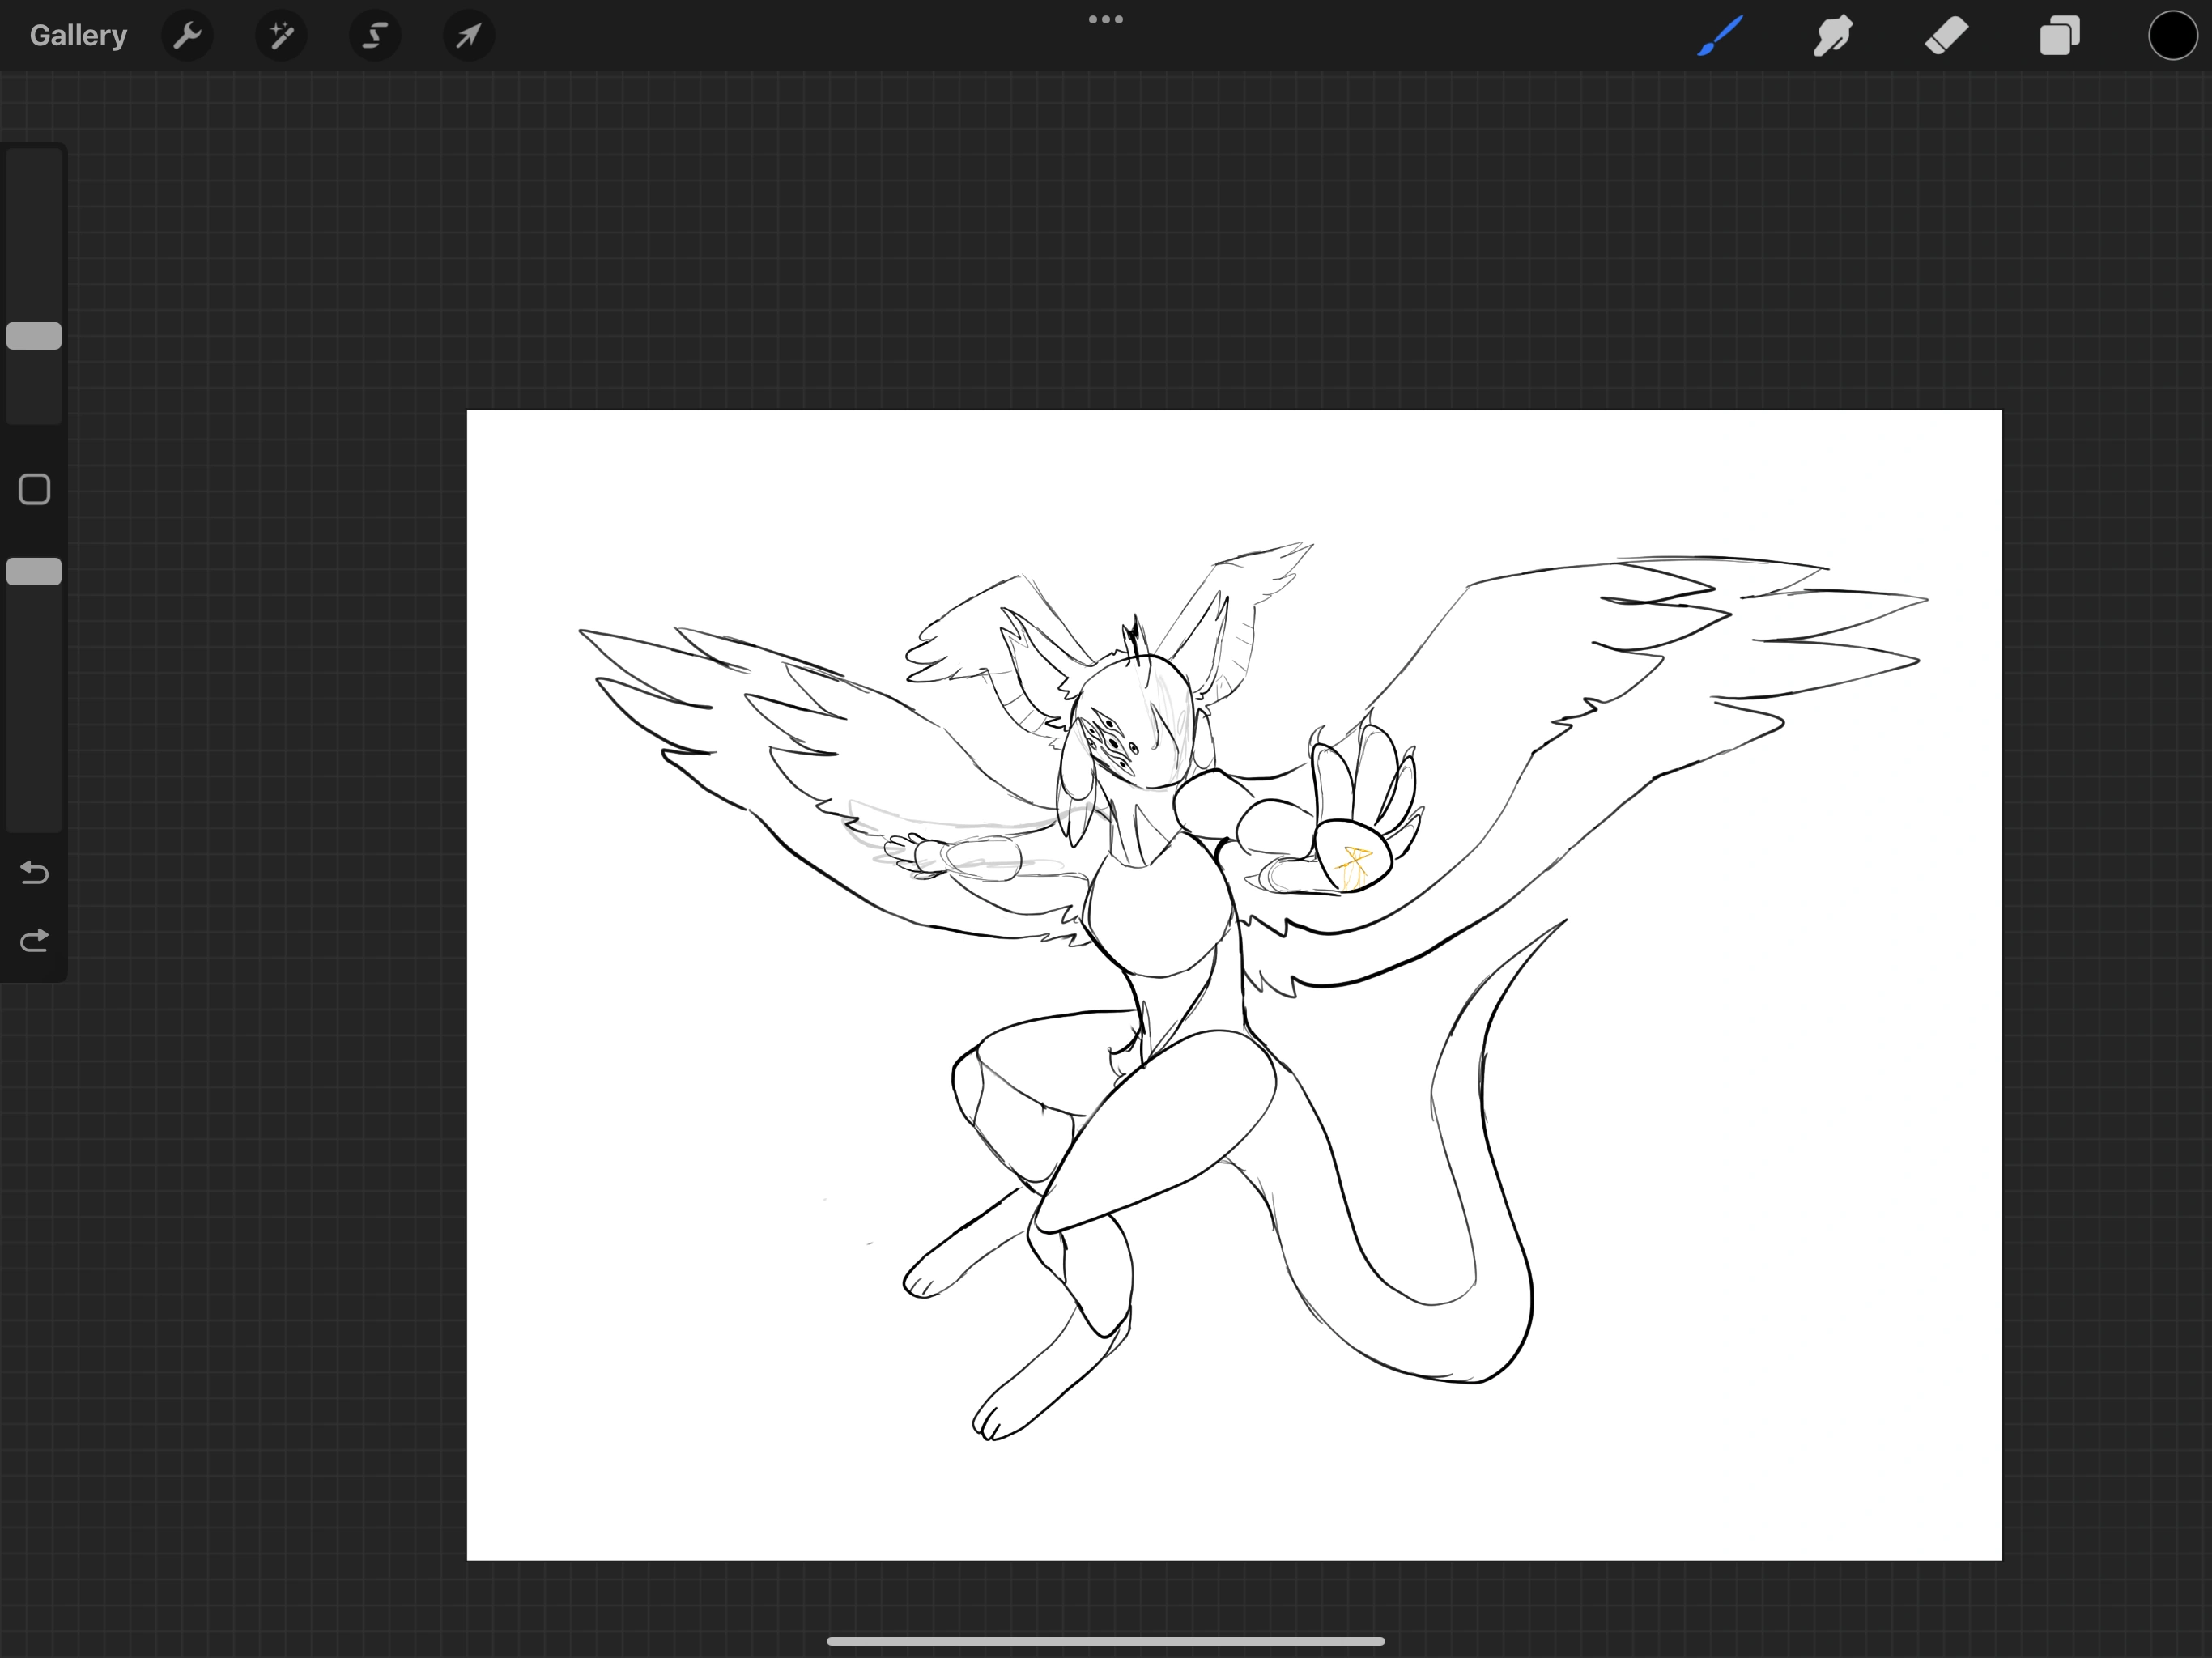Open the Actions wrench menu
Viewport: 2212px width, 1658px height.
click(187, 36)
